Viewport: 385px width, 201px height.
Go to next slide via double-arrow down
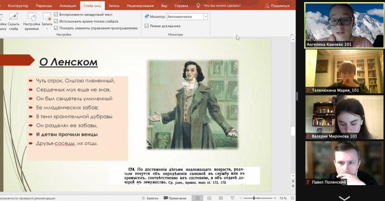point(293,186)
